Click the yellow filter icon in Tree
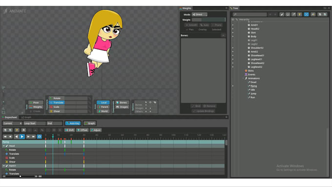Image resolution: width=332 pixels, height=187 pixels. click(300, 14)
